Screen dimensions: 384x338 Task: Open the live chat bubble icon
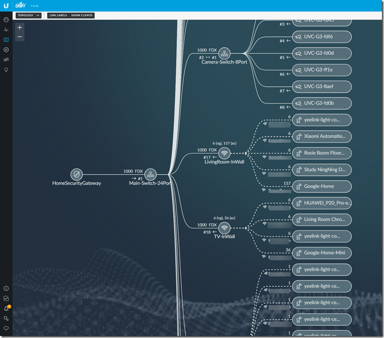(6, 328)
